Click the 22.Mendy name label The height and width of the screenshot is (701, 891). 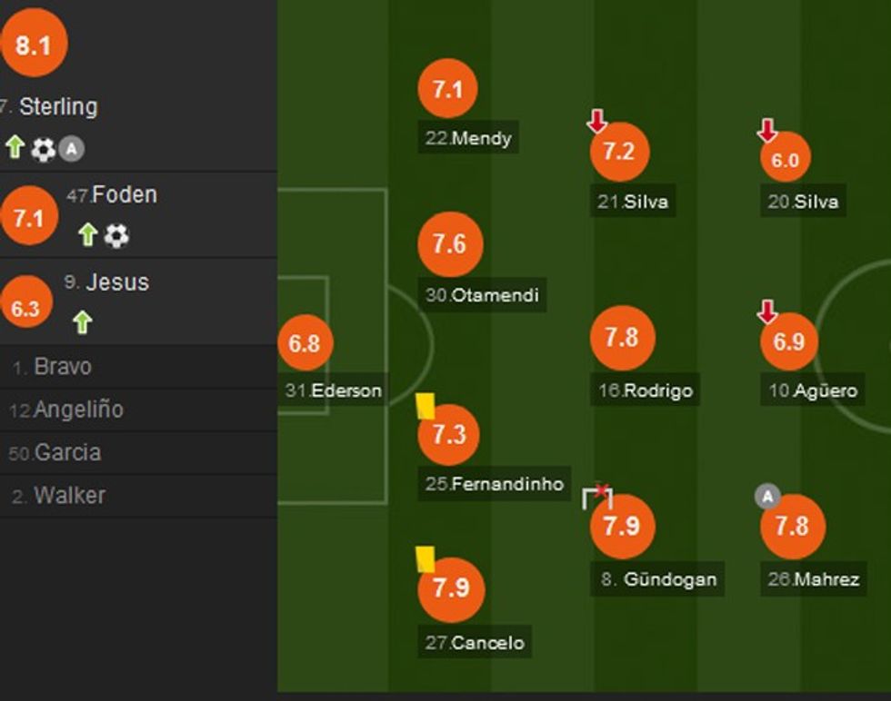(x=469, y=139)
